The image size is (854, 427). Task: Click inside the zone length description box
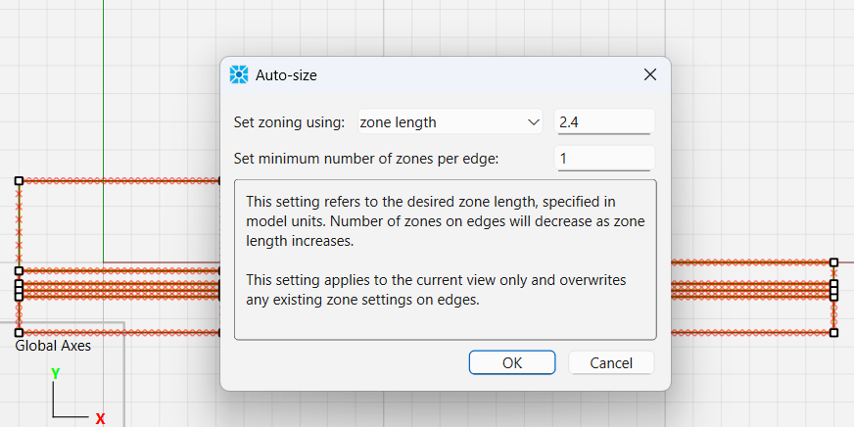446,260
